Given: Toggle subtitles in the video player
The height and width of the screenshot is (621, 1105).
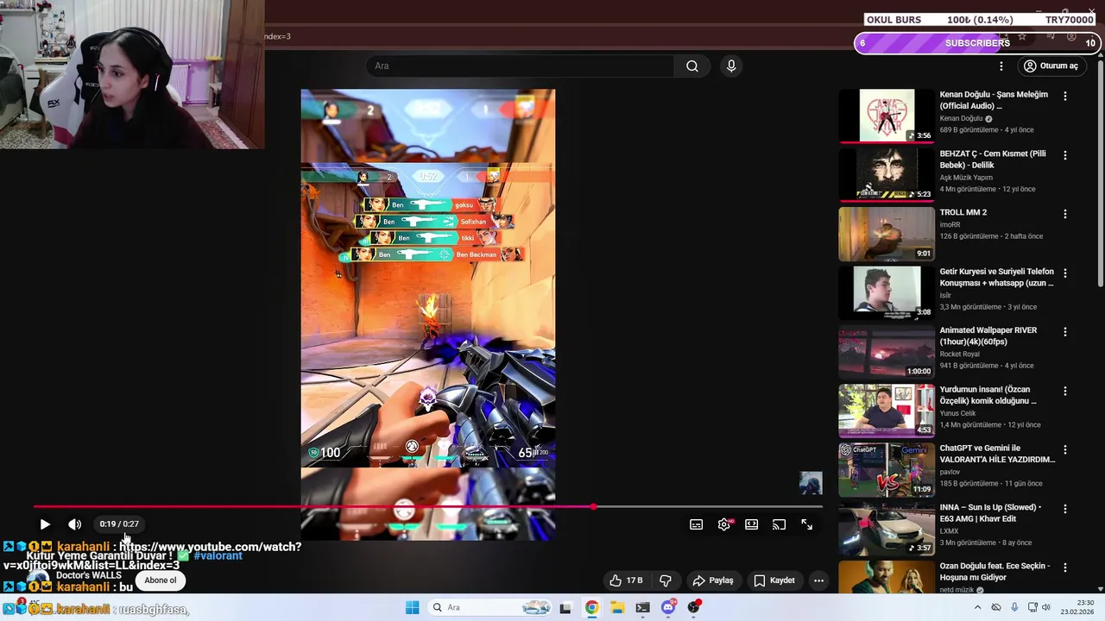Looking at the screenshot, I should (x=697, y=524).
